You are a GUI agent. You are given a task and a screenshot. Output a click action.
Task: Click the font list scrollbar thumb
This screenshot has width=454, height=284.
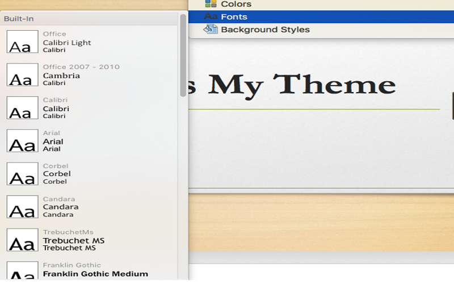(x=183, y=55)
